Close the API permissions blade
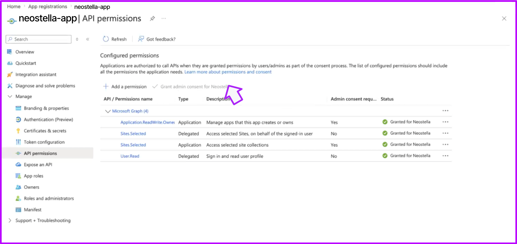The height and width of the screenshot is (244, 517). tap(504, 19)
